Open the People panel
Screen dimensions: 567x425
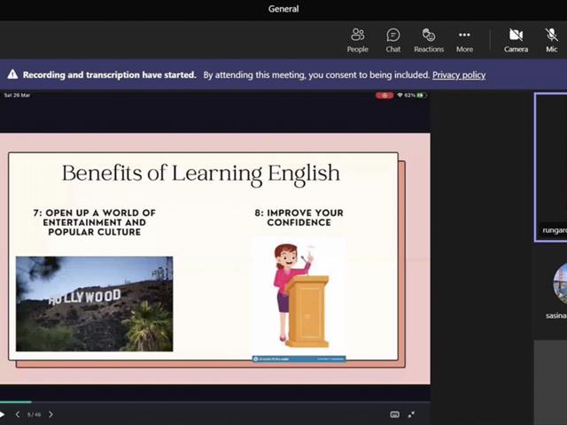coord(357,41)
